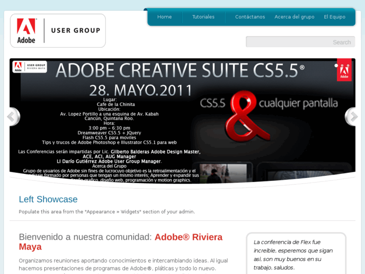Image resolution: width=365 pixels, height=274 pixels.
Task: Click the Adobe® Riviera Maya red heading
Action: 120,242
